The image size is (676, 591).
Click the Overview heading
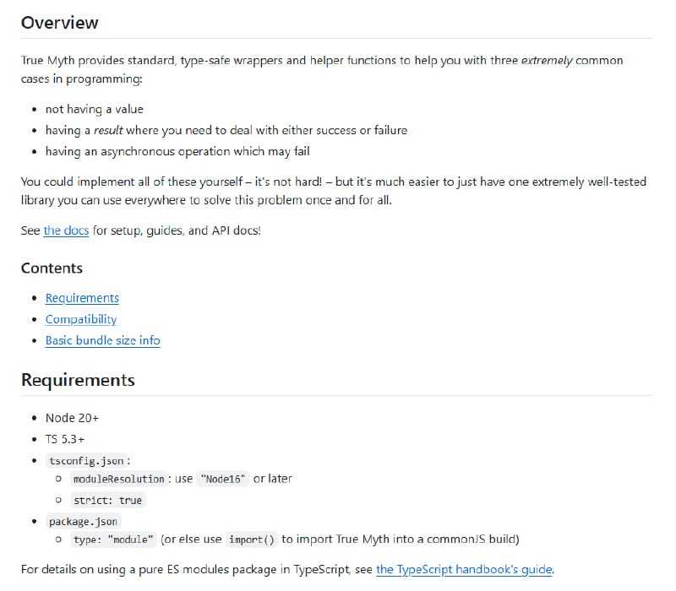pyautogui.click(x=59, y=23)
